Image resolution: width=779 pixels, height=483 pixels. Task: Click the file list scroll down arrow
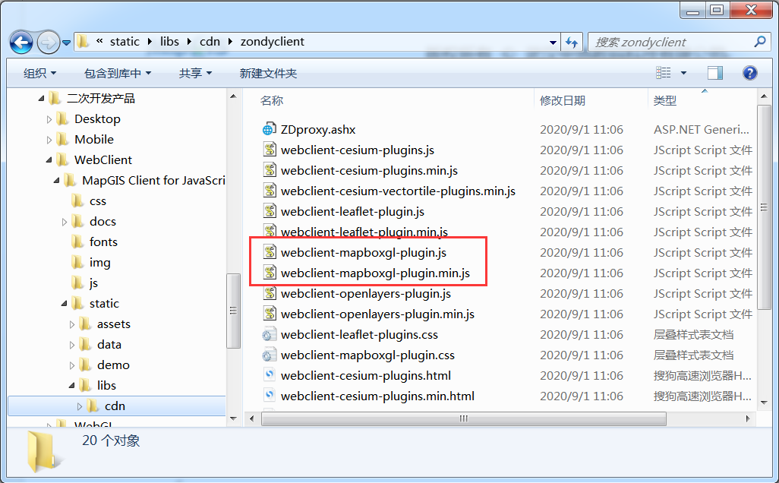764,402
